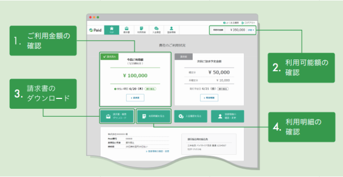Open the 利用明細 tab in navigation bar
This screenshot has height=177, width=343.
click(141, 30)
